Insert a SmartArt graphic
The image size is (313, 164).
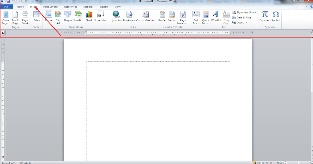pyautogui.click(x=78, y=16)
